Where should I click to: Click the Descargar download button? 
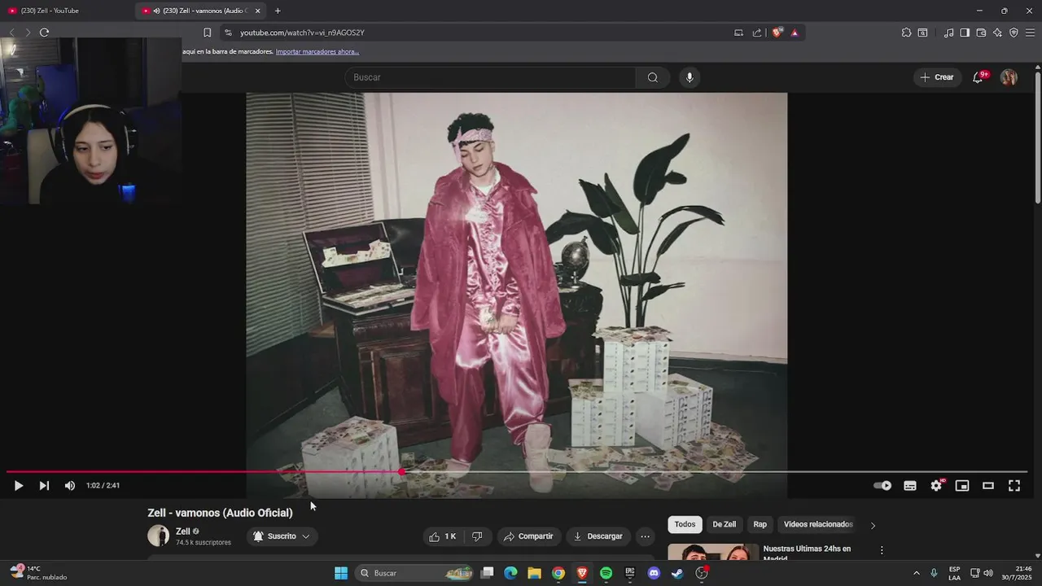tap(598, 536)
